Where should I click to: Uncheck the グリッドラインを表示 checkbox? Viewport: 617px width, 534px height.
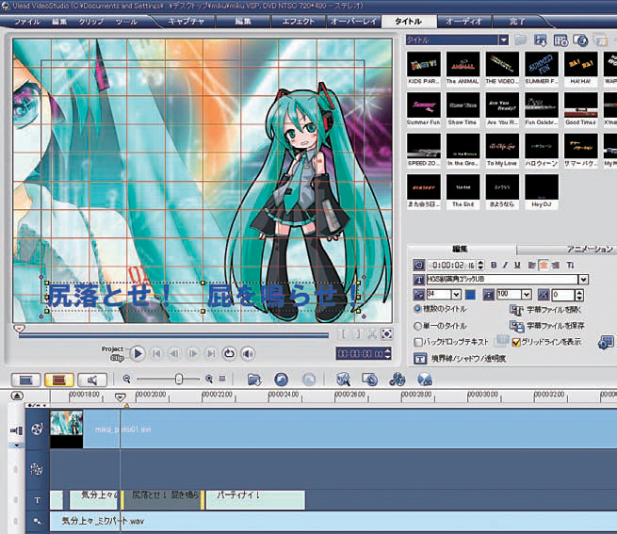(x=516, y=342)
